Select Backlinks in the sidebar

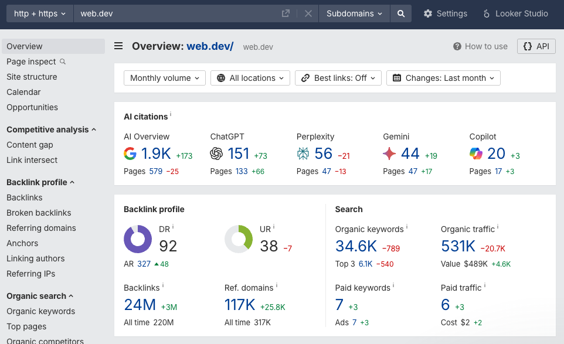pyautogui.click(x=24, y=197)
